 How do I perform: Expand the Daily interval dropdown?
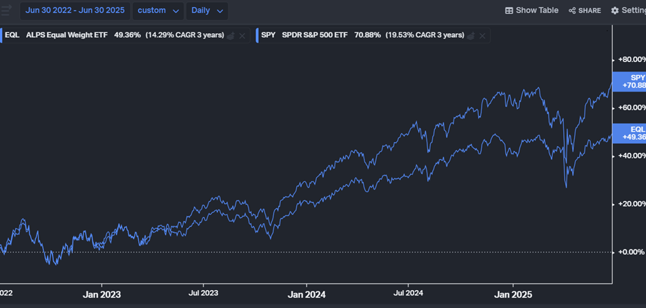pyautogui.click(x=206, y=11)
